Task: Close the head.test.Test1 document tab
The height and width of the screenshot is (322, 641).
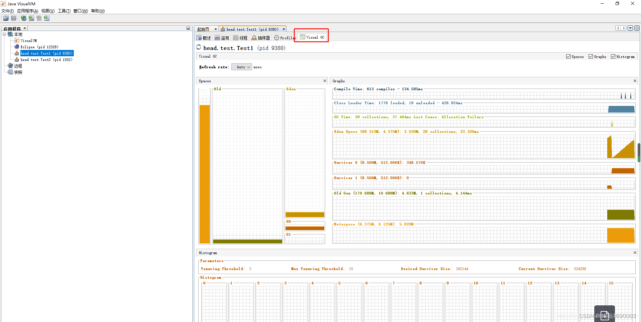Action: coord(284,29)
